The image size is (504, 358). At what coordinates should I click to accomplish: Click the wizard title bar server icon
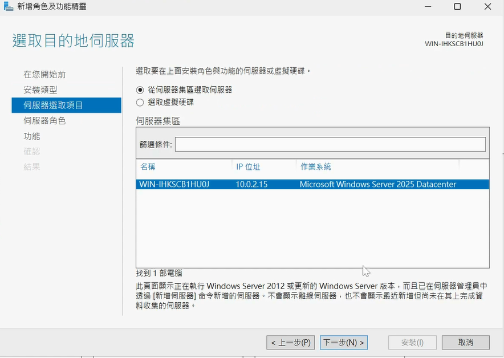coord(9,6)
